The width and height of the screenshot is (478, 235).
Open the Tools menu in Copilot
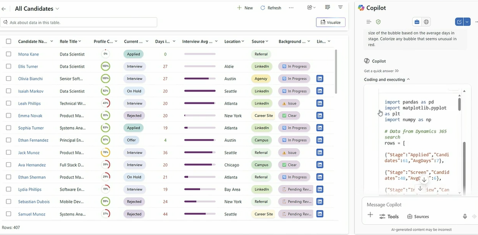click(x=389, y=217)
